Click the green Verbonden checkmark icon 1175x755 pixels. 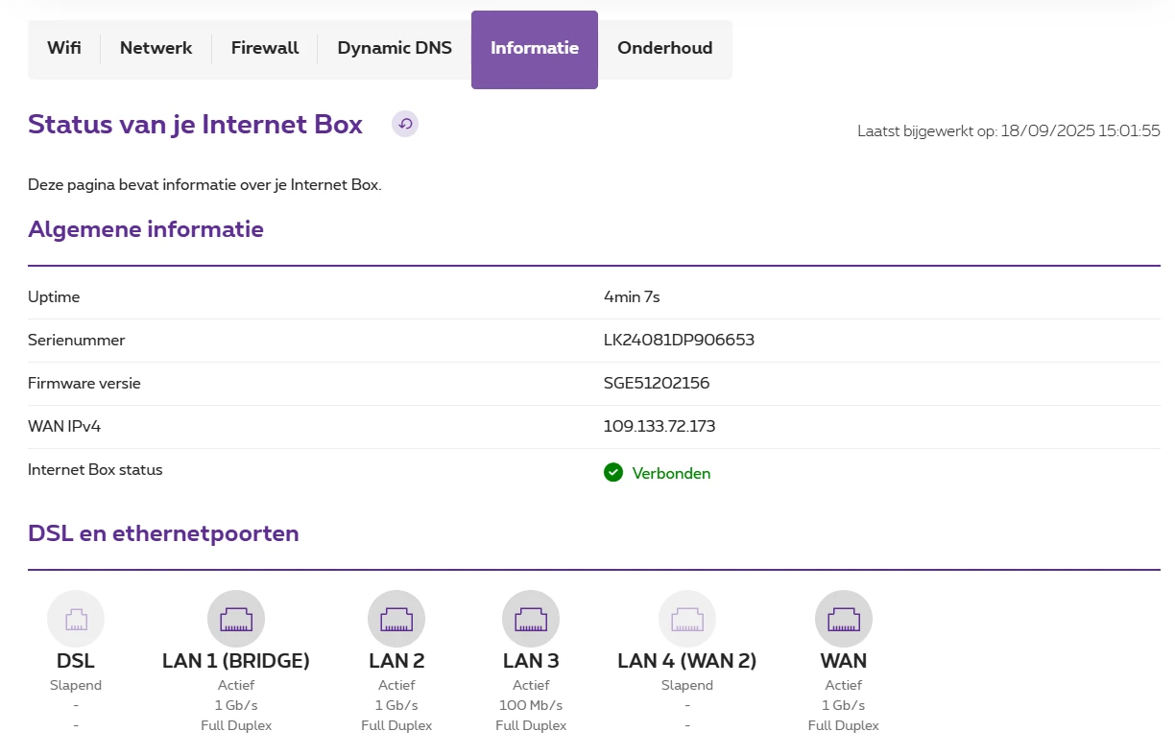(613, 472)
